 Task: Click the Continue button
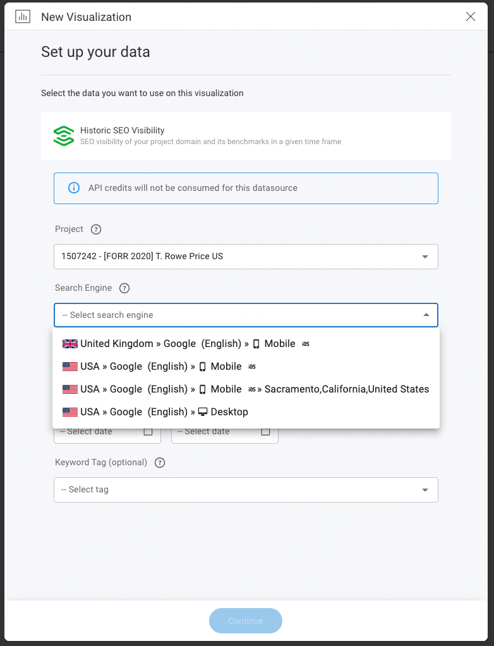246,621
